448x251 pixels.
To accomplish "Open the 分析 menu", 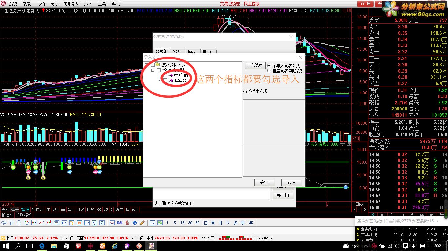I will (55, 4).
